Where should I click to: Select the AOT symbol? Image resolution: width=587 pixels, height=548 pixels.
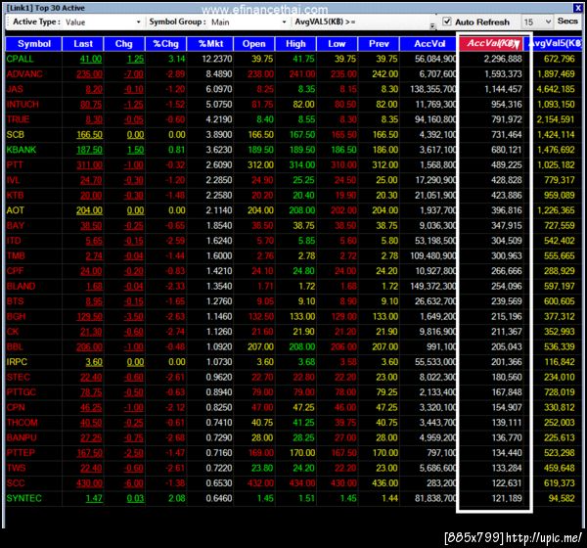tap(16, 210)
